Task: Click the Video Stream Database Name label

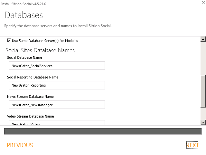Action: click(31, 116)
